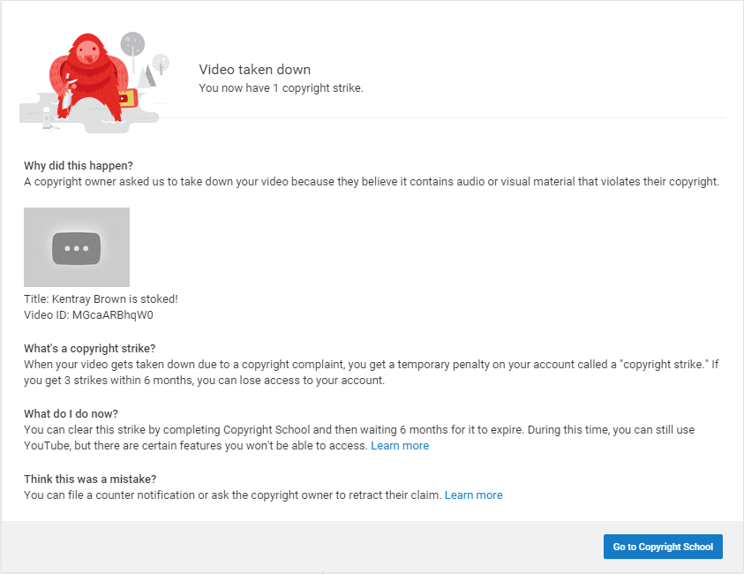
Task: Select the 'Video taken down' heading
Action: click(x=255, y=69)
